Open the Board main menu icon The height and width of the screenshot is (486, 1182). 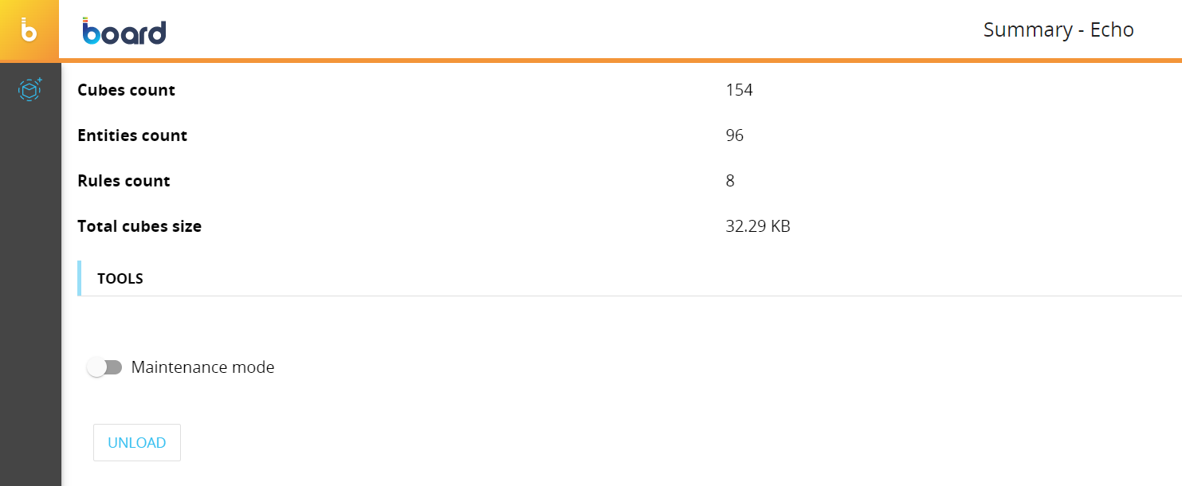point(29,30)
